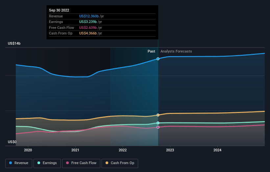270x172 pixels.
Task: Select the Cash From Op data point marker
Action: (x=158, y=115)
